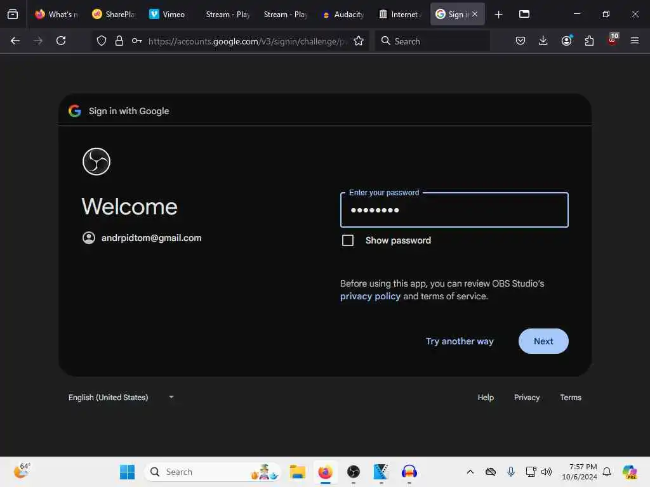Open a new browser tab

(499, 15)
